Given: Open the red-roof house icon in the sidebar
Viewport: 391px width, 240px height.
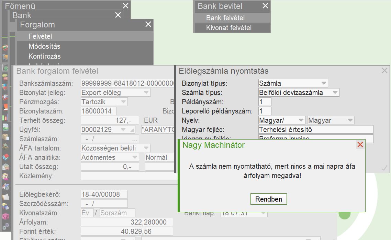Looking at the screenshot, I should point(5,157).
